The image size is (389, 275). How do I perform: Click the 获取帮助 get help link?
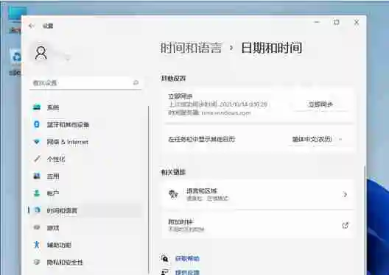pyautogui.click(x=187, y=258)
